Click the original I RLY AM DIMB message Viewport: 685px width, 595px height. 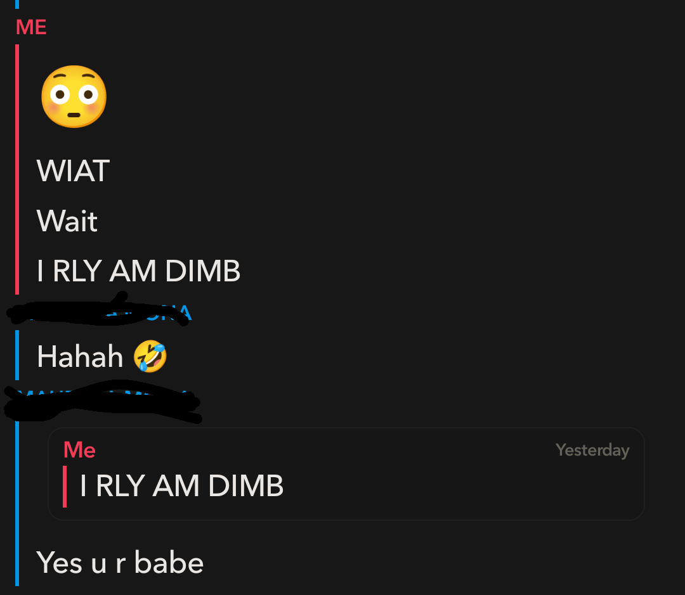coord(138,271)
